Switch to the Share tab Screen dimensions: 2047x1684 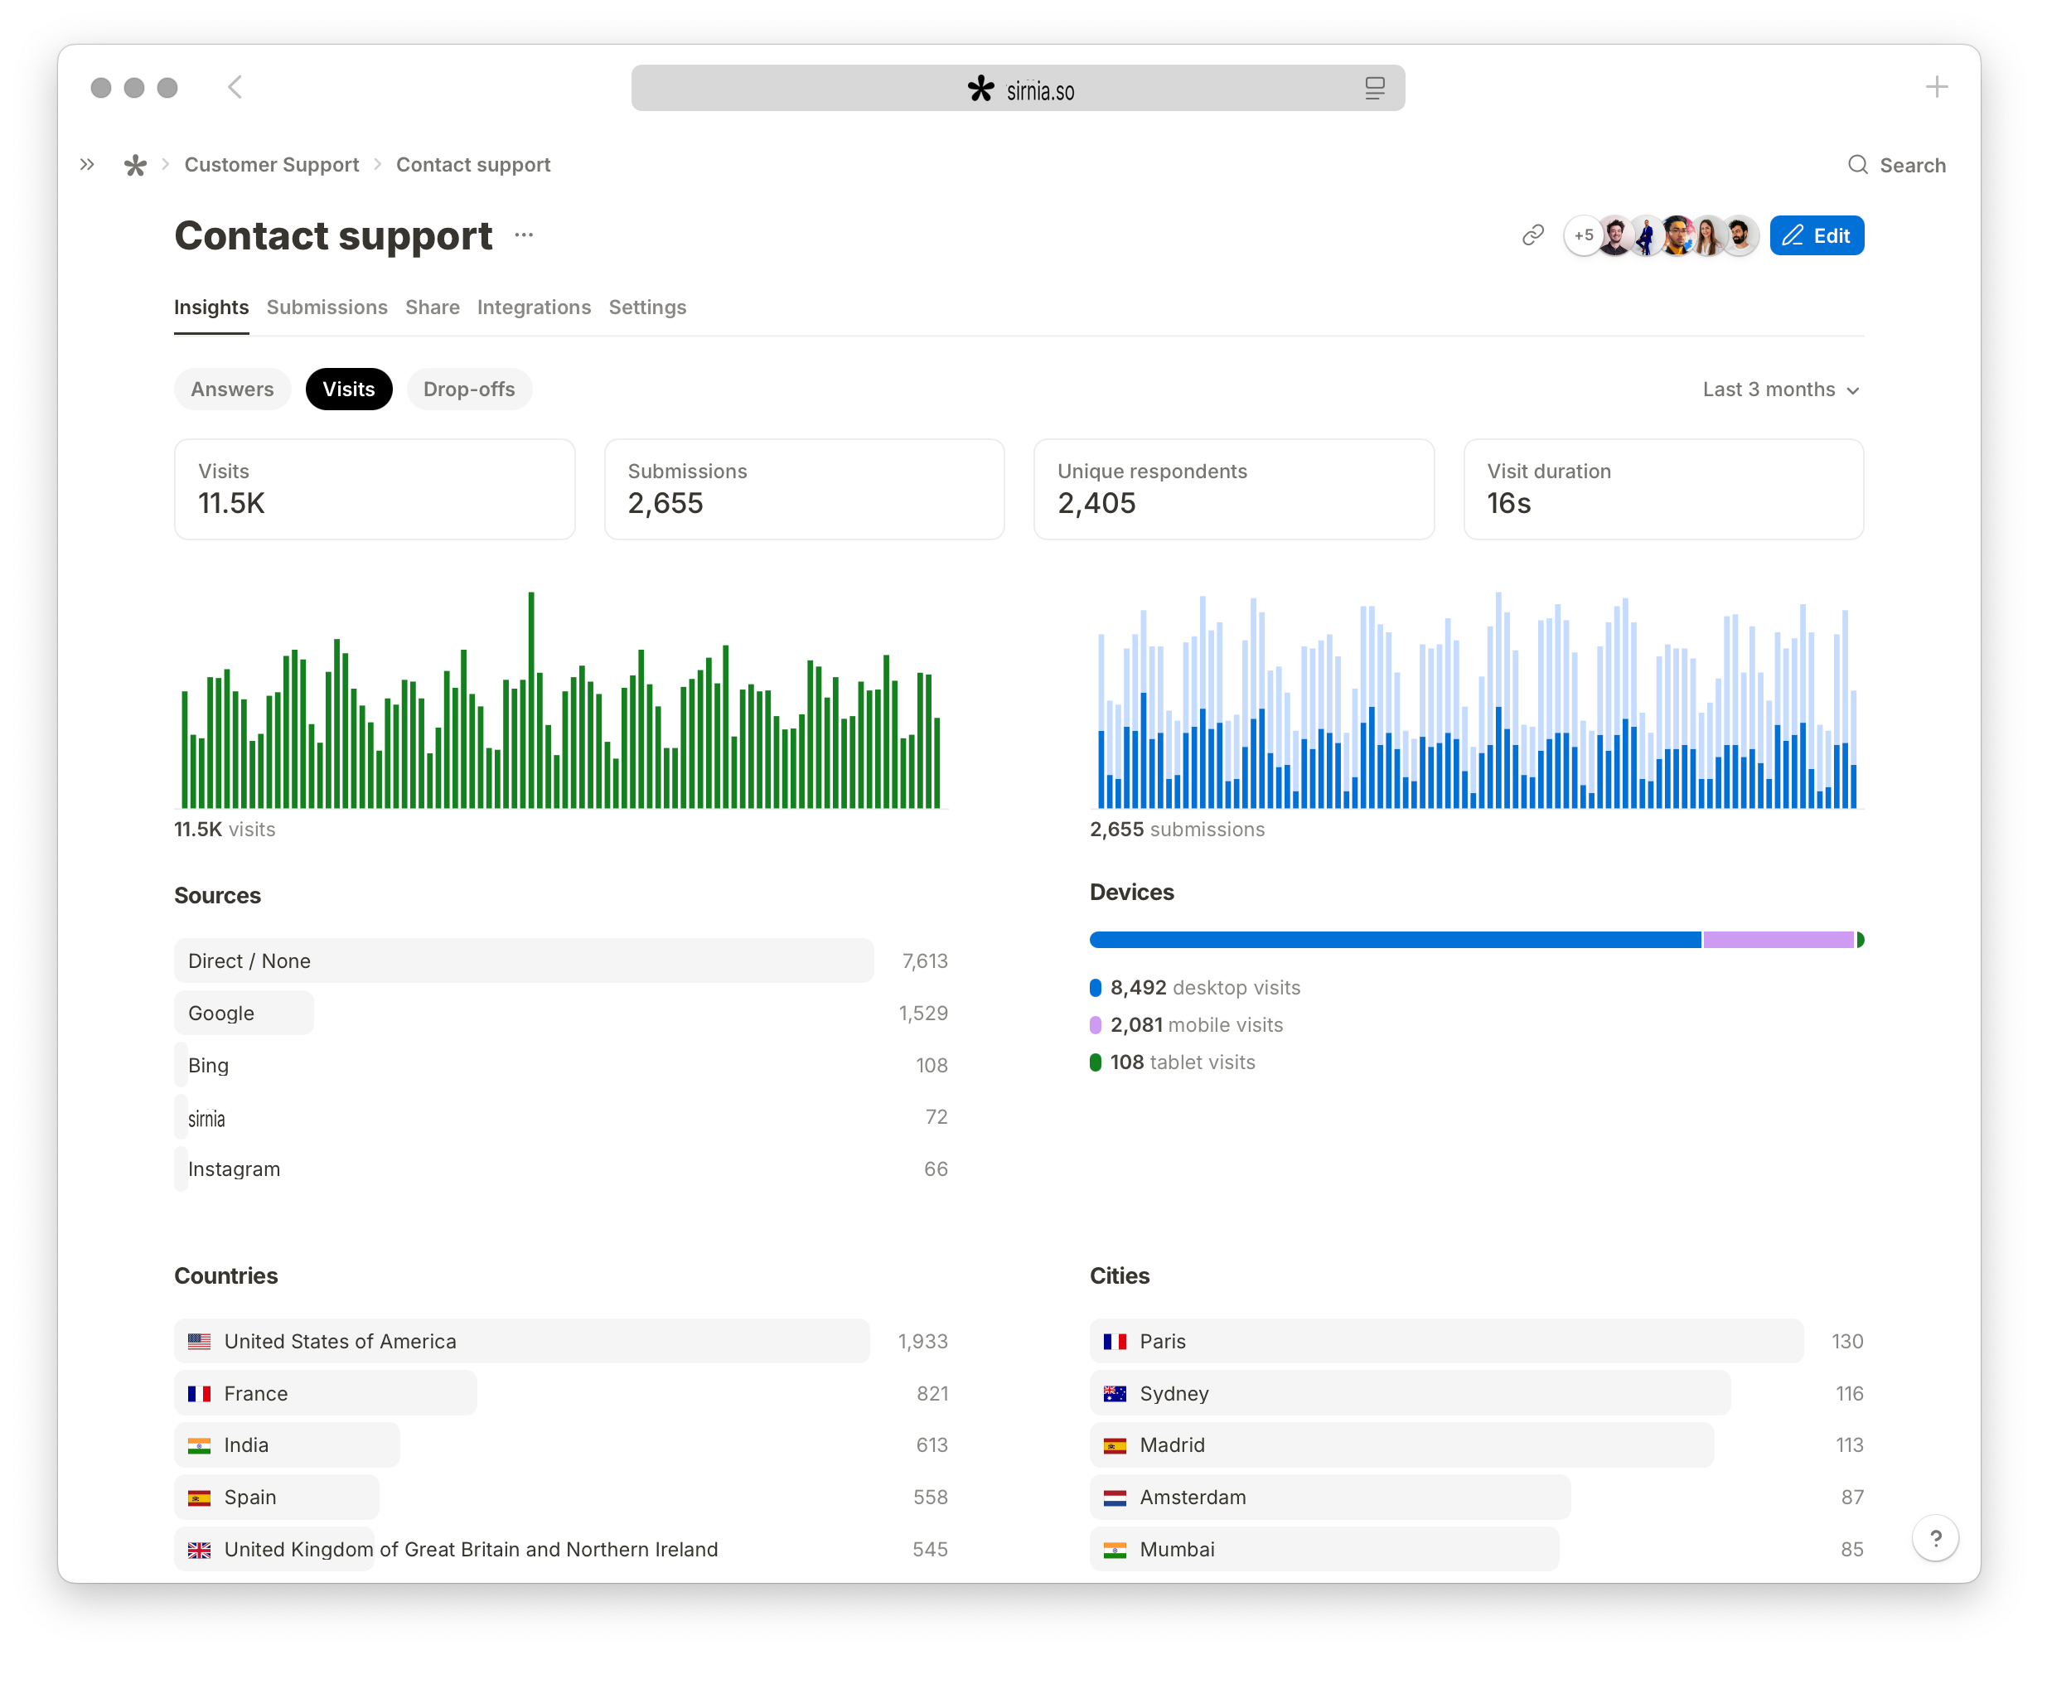433,307
